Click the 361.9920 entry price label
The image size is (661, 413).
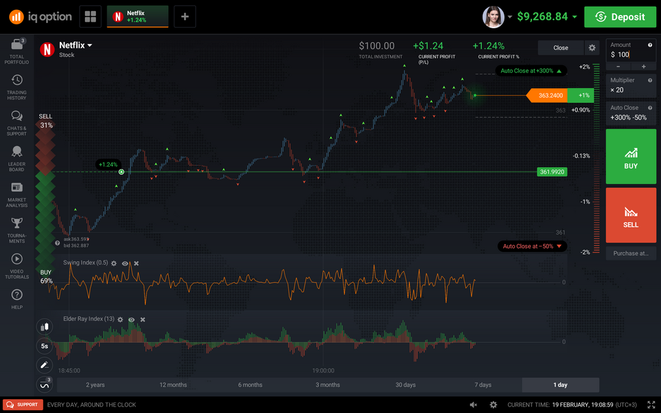pos(552,172)
